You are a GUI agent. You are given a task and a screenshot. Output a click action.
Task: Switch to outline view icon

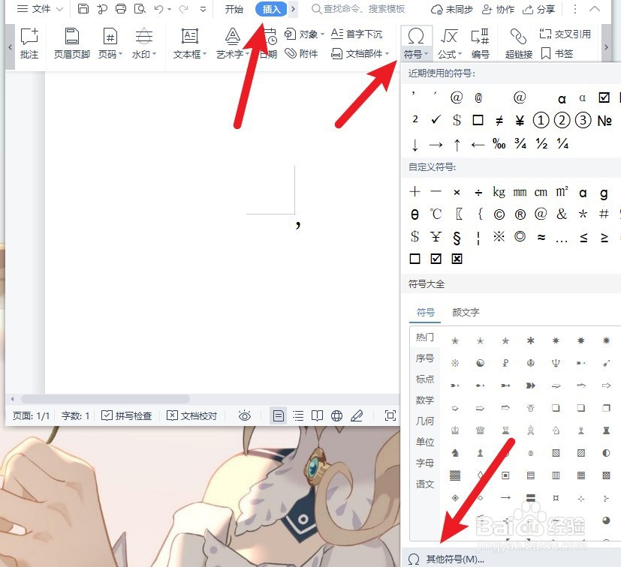click(298, 415)
